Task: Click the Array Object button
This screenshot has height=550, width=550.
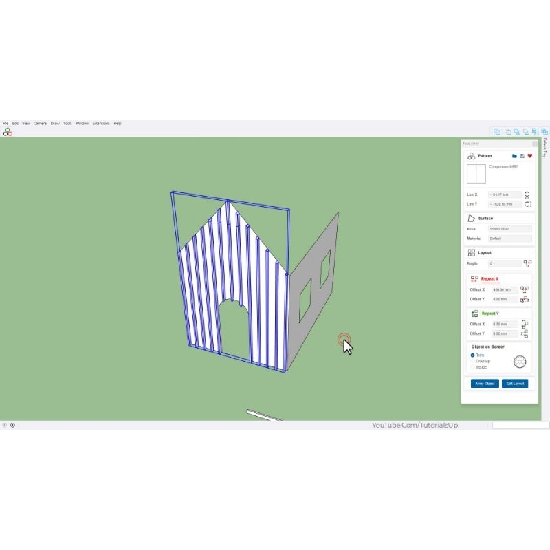Action: click(x=485, y=384)
